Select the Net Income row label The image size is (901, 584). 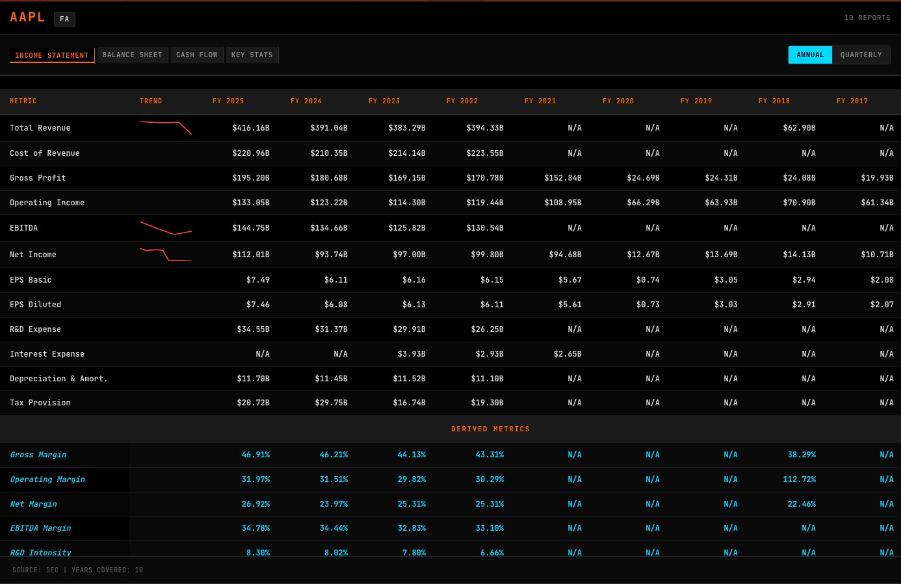click(33, 255)
